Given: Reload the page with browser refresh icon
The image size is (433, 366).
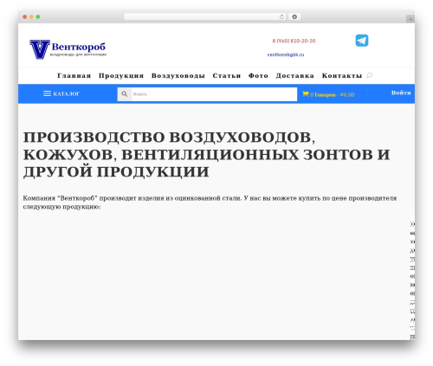Looking at the screenshot, I should pyautogui.click(x=281, y=16).
